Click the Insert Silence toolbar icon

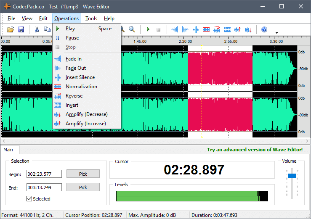(196, 29)
